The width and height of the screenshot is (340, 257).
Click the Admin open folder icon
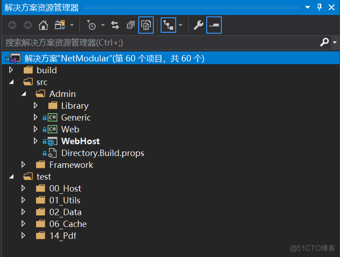coord(41,94)
